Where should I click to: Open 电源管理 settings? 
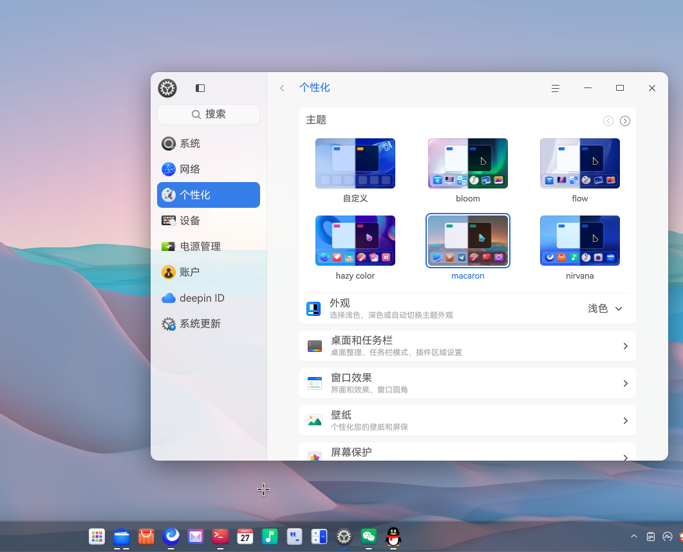click(x=208, y=246)
